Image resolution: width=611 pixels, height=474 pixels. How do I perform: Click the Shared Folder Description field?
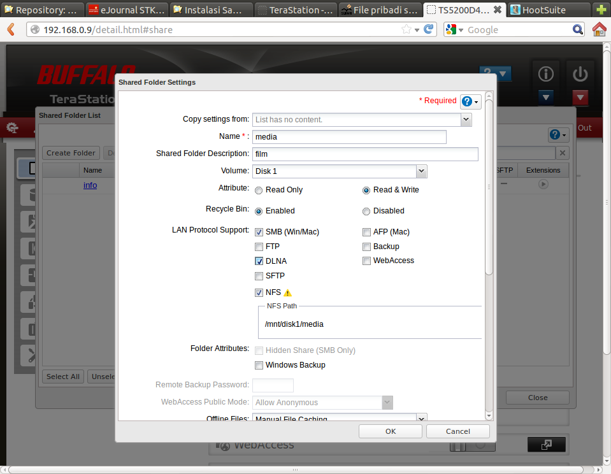tap(365, 154)
